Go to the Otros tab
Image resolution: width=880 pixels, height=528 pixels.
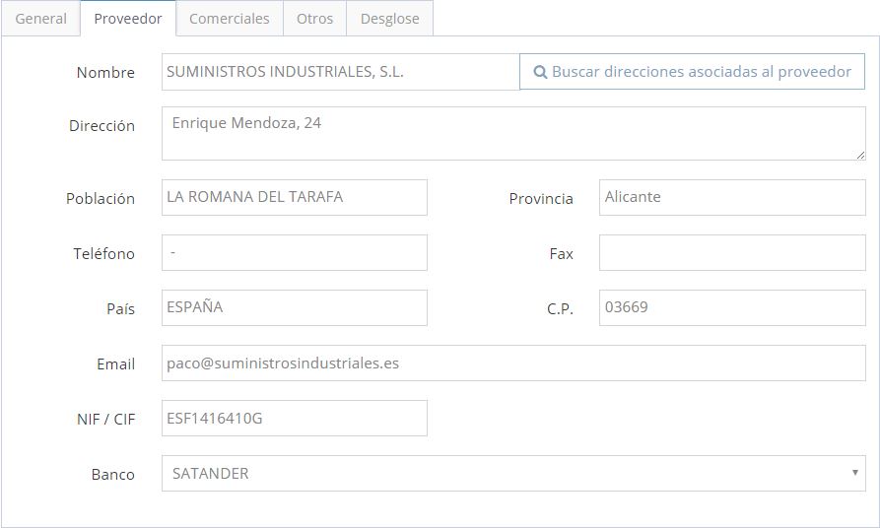pos(314,19)
